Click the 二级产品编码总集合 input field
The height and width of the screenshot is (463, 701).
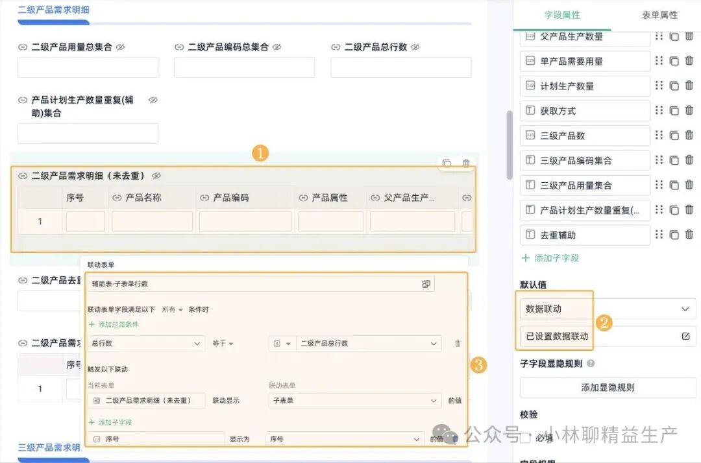(x=244, y=67)
